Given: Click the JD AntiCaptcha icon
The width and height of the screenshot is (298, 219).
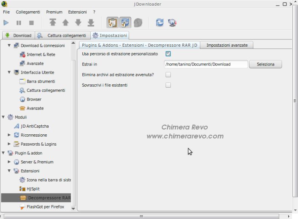Looking at the screenshot, I should pyautogui.click(x=17, y=126).
